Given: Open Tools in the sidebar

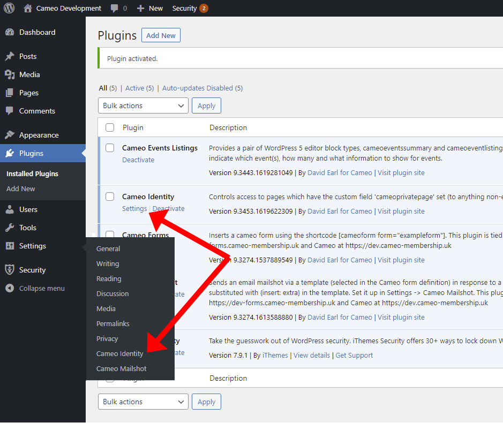Looking at the screenshot, I should point(28,228).
